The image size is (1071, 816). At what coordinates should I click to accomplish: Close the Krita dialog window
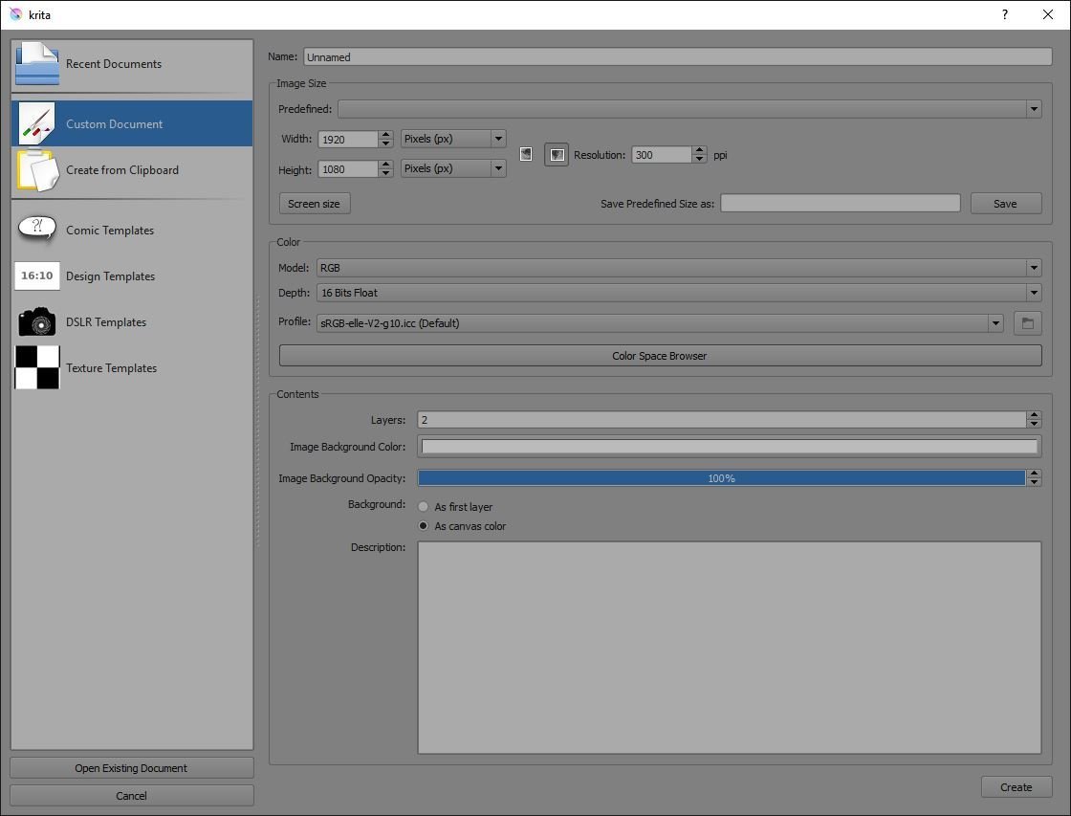pos(1048,14)
